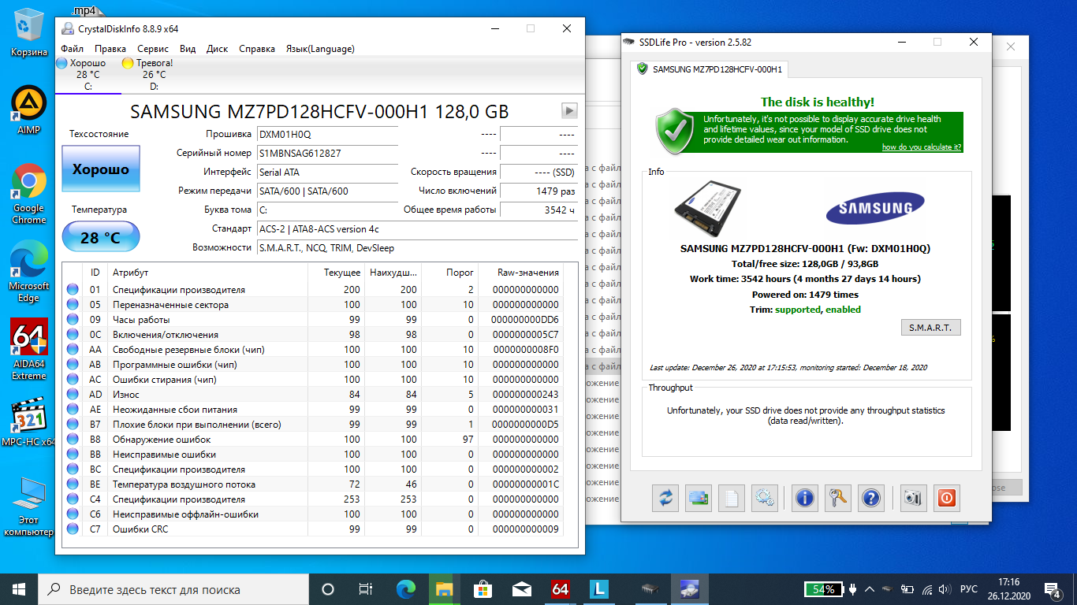
Task: Open the Правка menu
Action: click(x=110, y=49)
